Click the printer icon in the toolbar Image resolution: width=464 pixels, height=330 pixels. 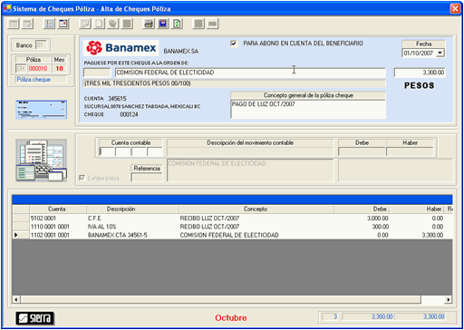click(149, 24)
